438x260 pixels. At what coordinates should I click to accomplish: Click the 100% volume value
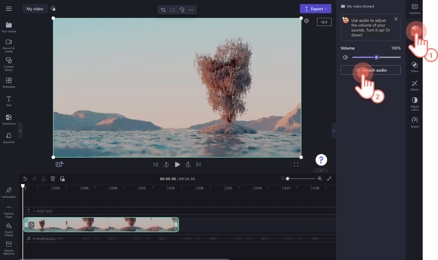(x=396, y=48)
